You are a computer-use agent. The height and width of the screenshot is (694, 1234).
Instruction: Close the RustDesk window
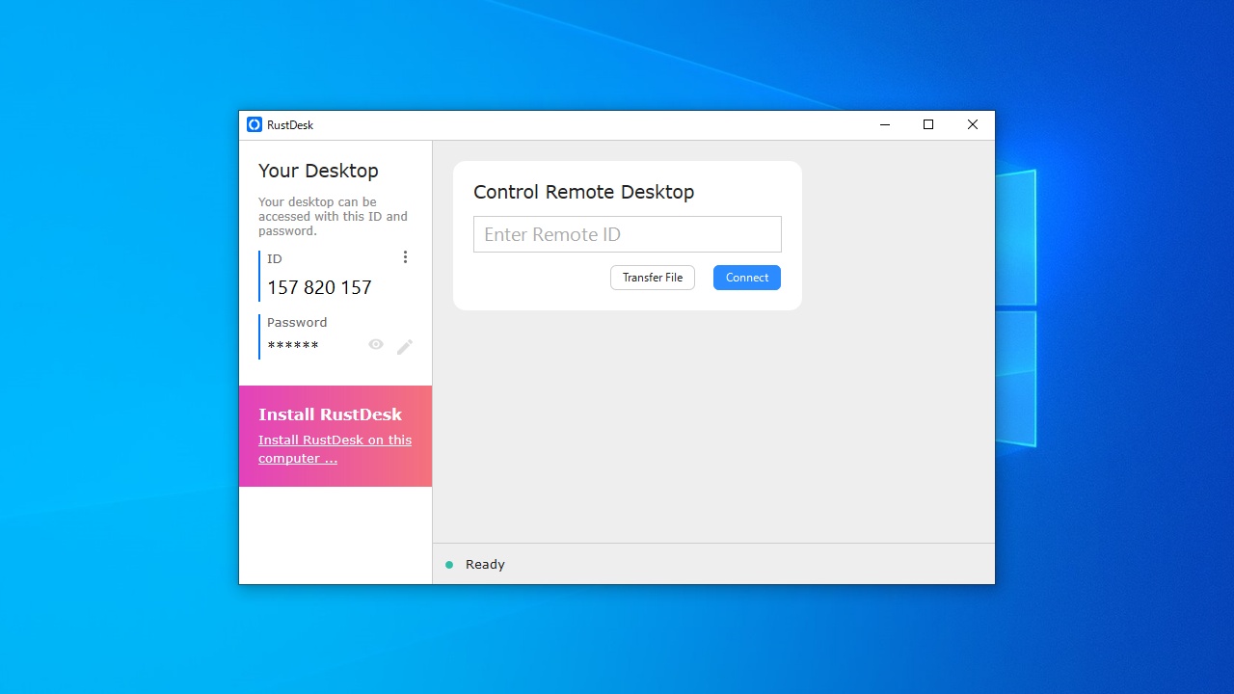(973, 124)
